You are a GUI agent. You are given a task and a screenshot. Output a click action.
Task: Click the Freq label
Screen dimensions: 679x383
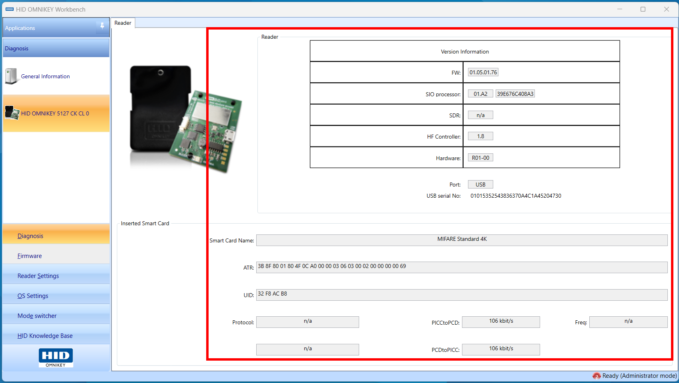click(x=581, y=323)
